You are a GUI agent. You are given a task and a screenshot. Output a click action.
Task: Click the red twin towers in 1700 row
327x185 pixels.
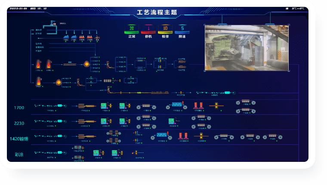click(x=198, y=105)
